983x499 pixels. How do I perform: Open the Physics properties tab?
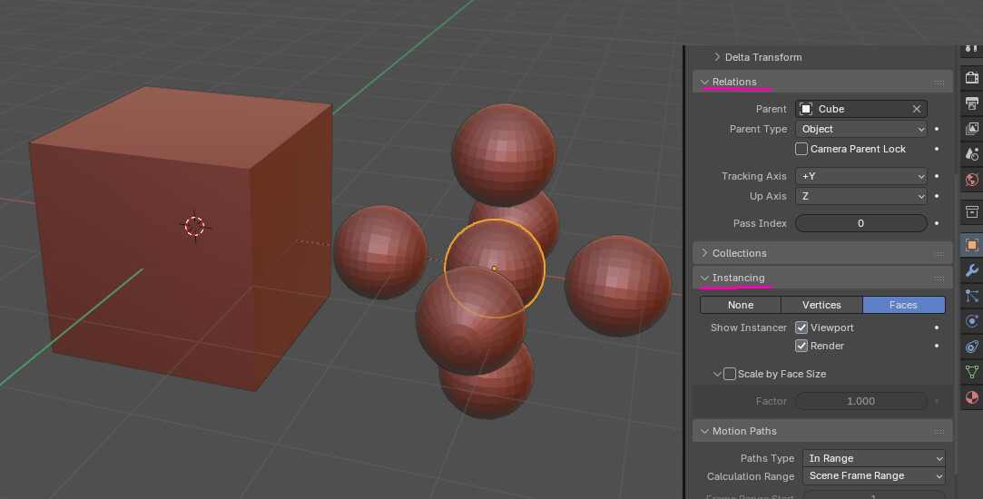(x=972, y=321)
